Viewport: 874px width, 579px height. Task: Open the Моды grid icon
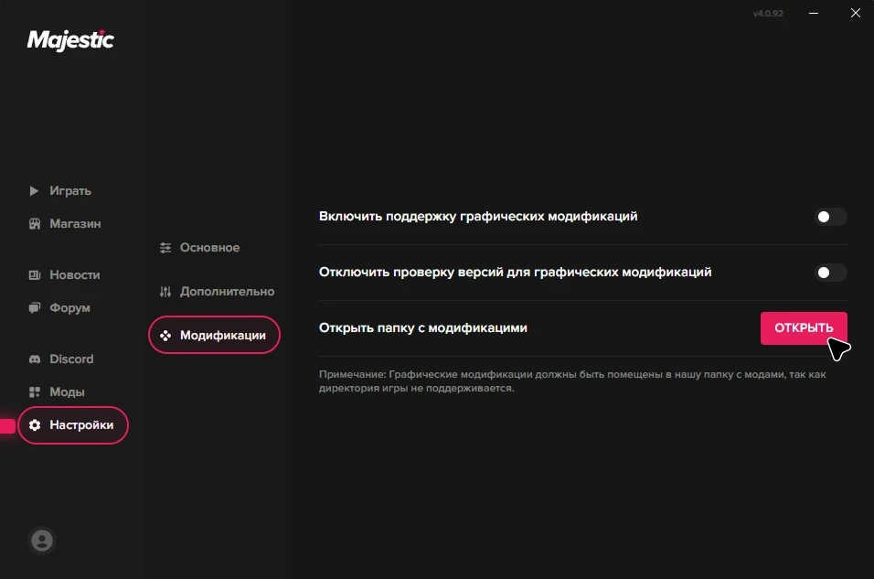click(x=35, y=392)
